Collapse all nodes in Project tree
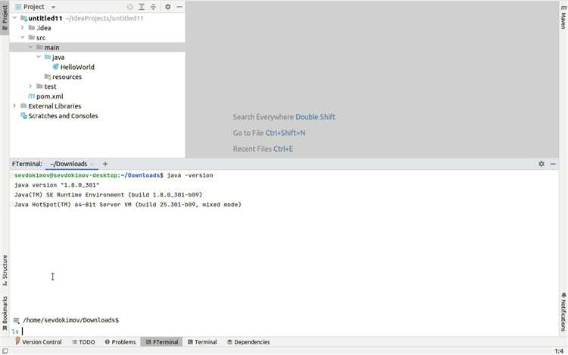The height and width of the screenshot is (355, 568). tap(153, 7)
